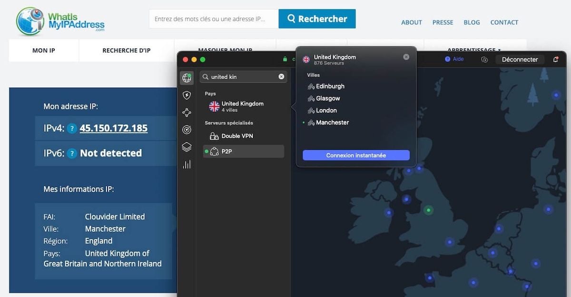Select United Kingdom in the Pays list
This screenshot has height=297, width=571.
click(x=243, y=106)
